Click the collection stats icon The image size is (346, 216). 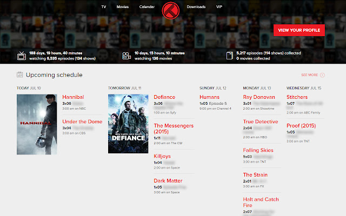[229, 56]
